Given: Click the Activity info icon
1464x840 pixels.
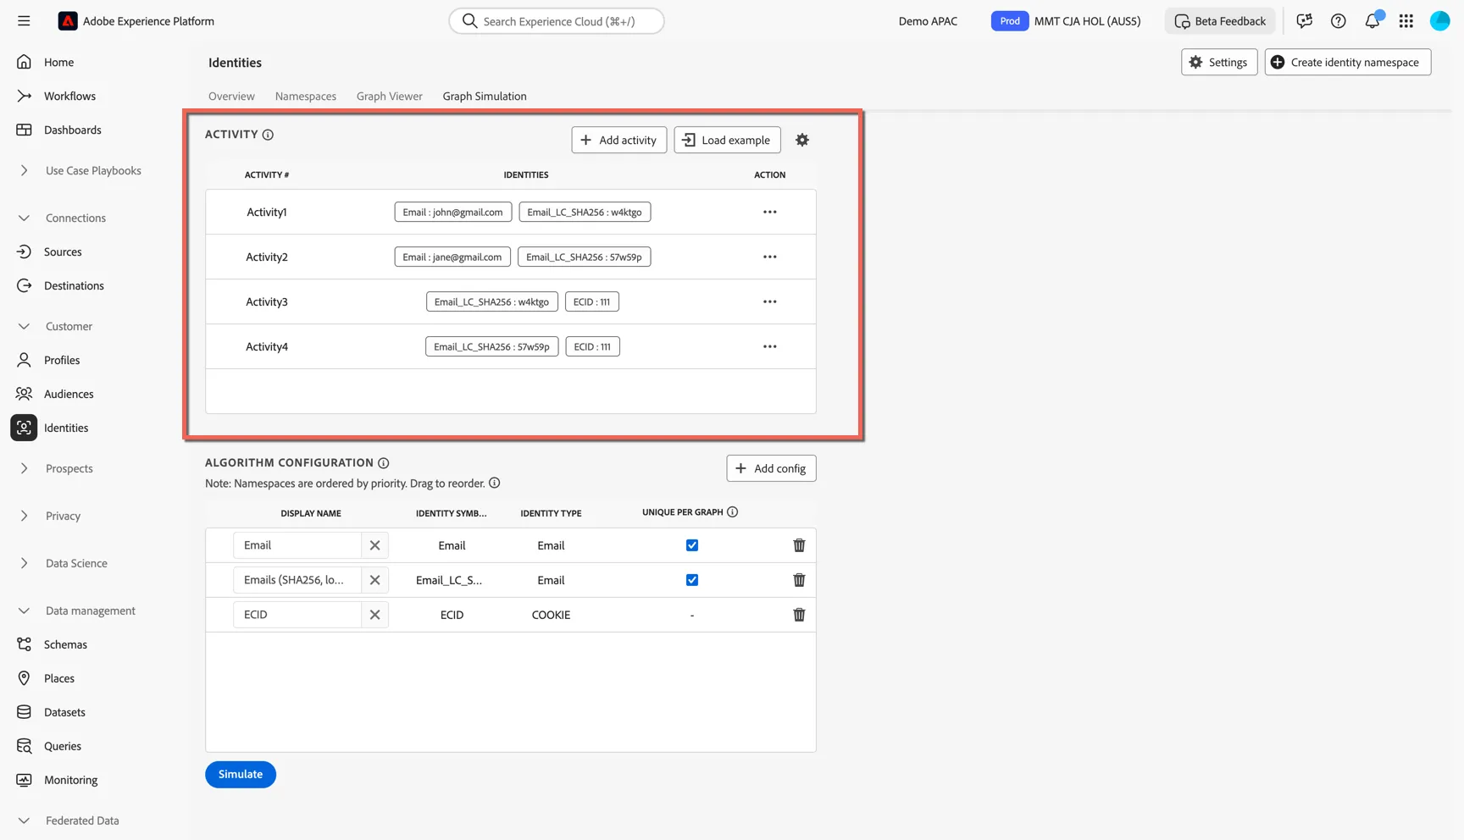Looking at the screenshot, I should click(268, 135).
